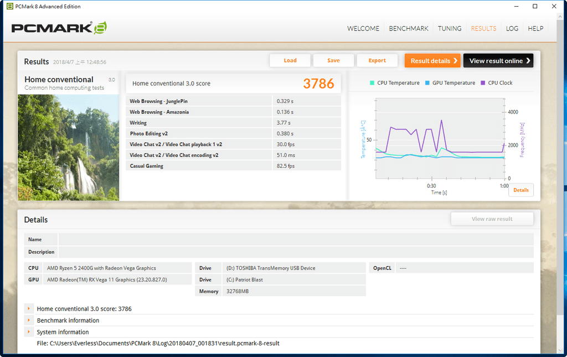The image size is (567, 357).
Task: Click the CPU Clock legend swatch
Action: coord(483,82)
